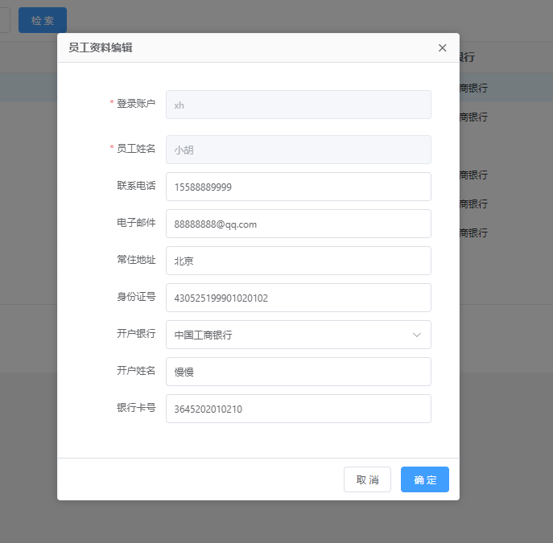Confirm edits with the 确定 button
This screenshot has height=543, width=553.
click(424, 479)
